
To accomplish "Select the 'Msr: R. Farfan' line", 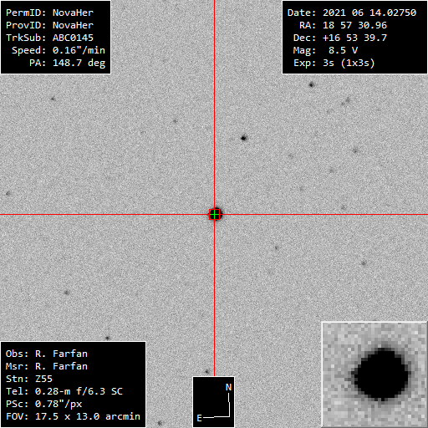I will click(47, 366).
